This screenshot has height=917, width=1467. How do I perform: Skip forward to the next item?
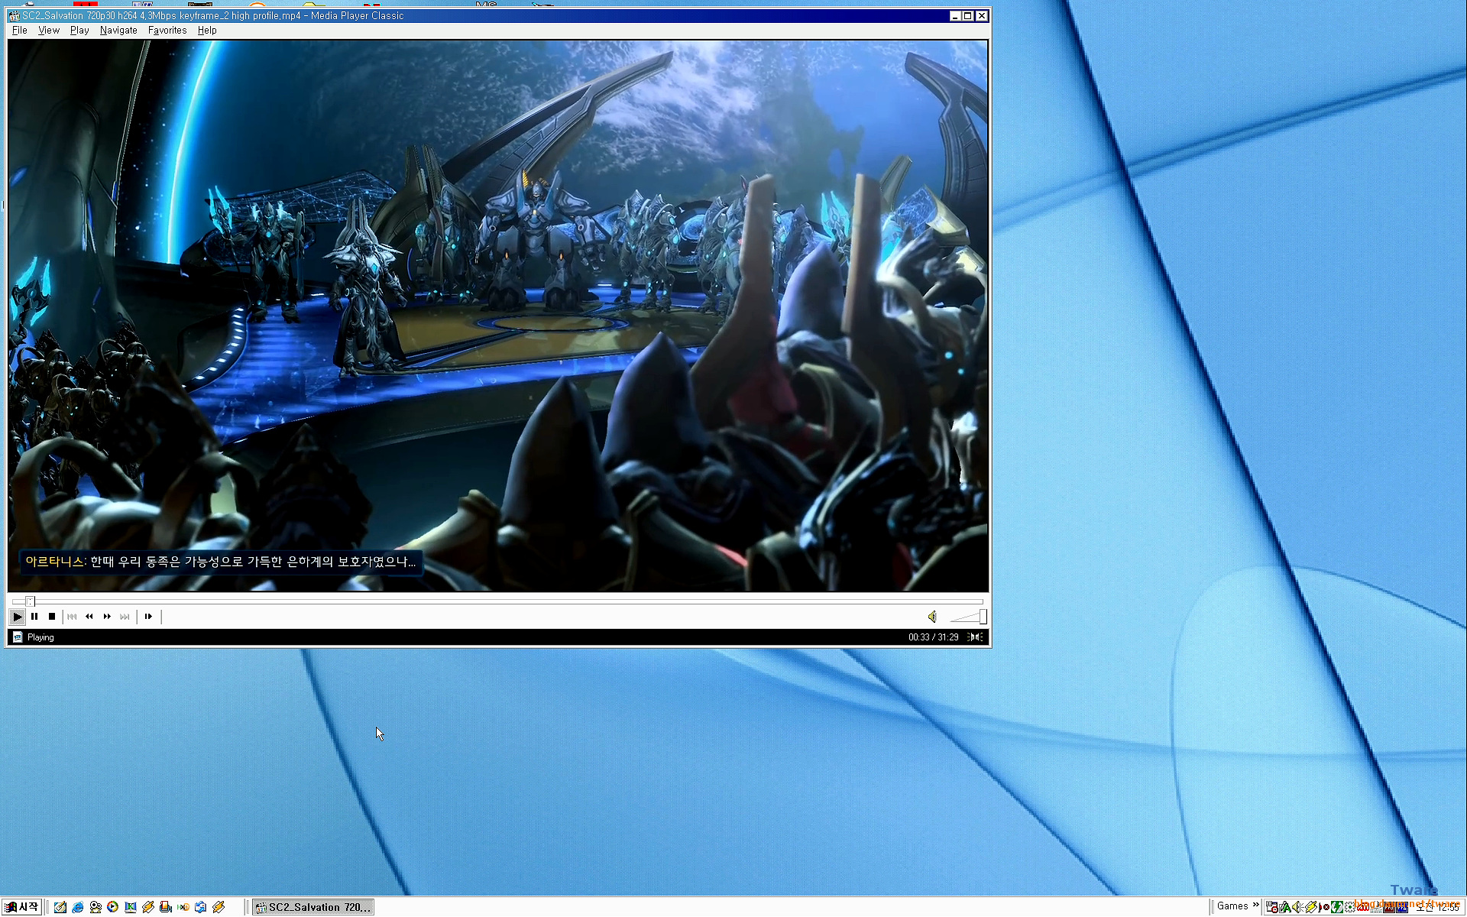pyautogui.click(x=125, y=617)
